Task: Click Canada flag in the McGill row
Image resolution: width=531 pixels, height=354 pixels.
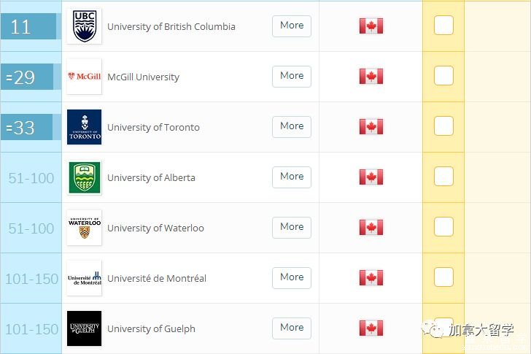Action: tap(371, 76)
